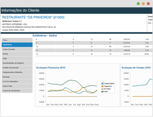Open Gestão Documental section

tap(17, 68)
